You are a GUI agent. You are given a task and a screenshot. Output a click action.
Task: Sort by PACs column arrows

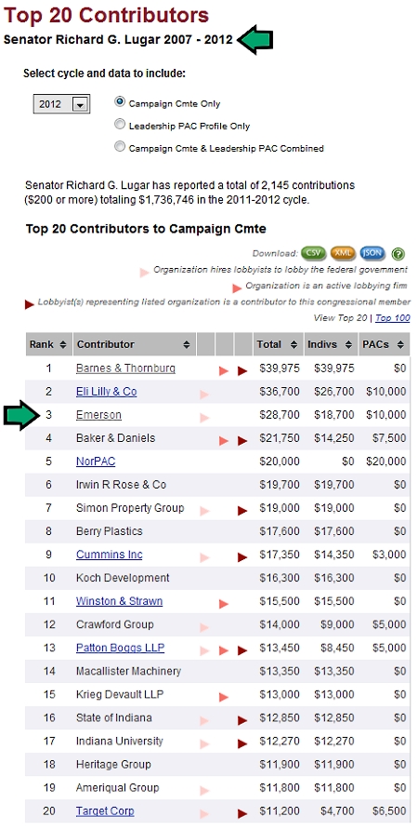400,344
